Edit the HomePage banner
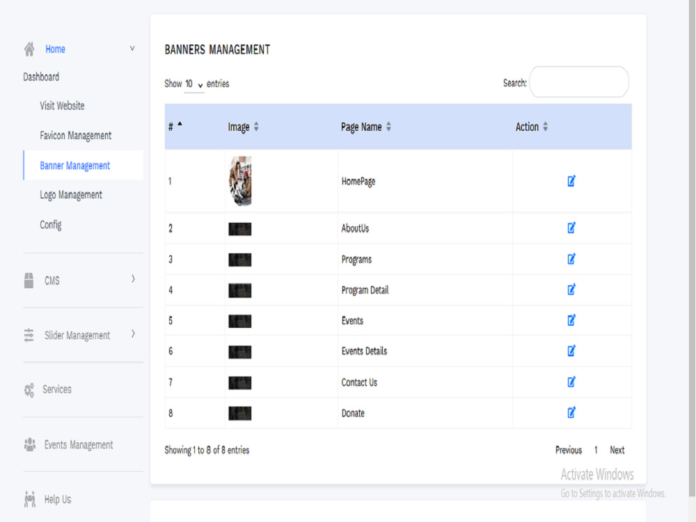696x522 pixels. coord(571,181)
